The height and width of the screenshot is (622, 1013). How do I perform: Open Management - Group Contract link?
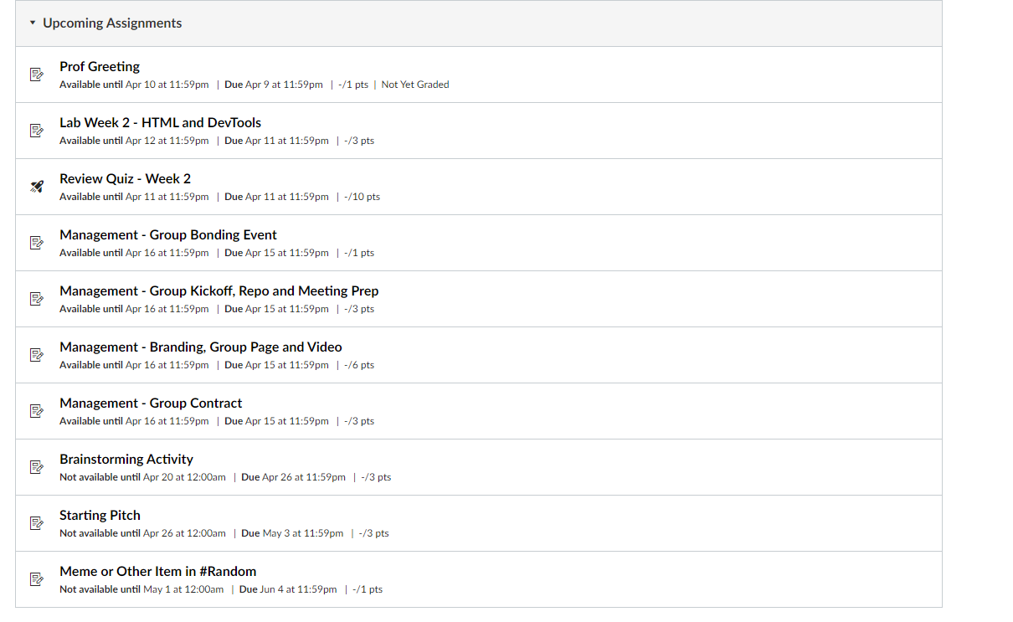[151, 403]
